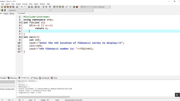This screenshot has width=180, height=101.
Task: Click the Close tab of the bottom panel
Action: [54, 78]
